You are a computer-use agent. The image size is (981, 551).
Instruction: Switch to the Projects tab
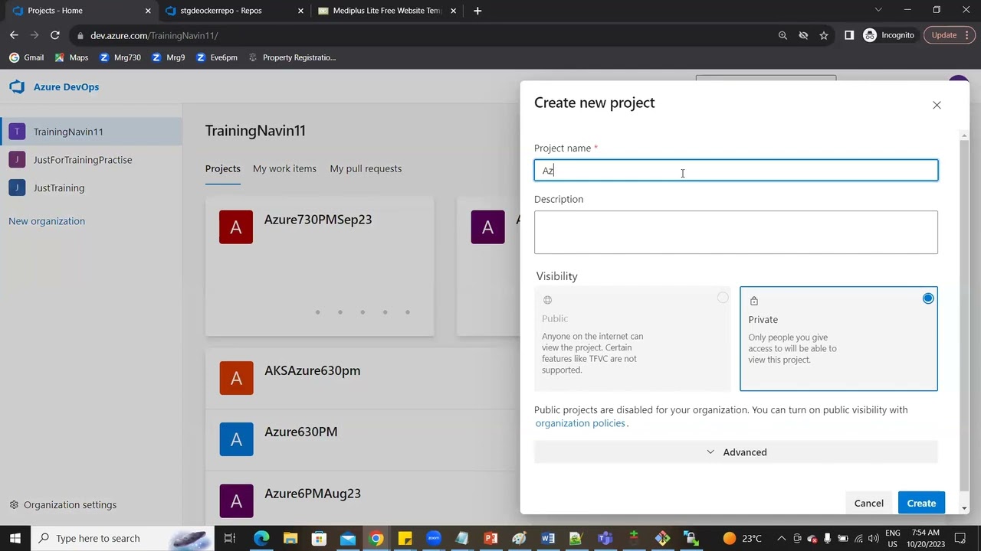point(223,168)
